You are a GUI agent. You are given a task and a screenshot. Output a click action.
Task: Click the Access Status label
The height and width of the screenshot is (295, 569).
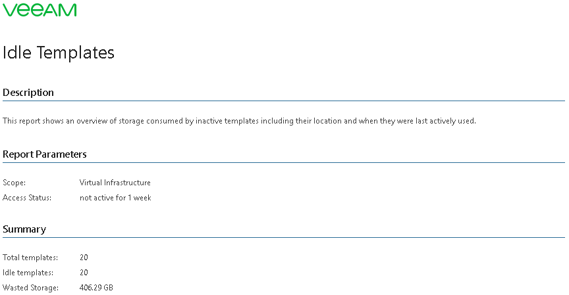point(27,198)
